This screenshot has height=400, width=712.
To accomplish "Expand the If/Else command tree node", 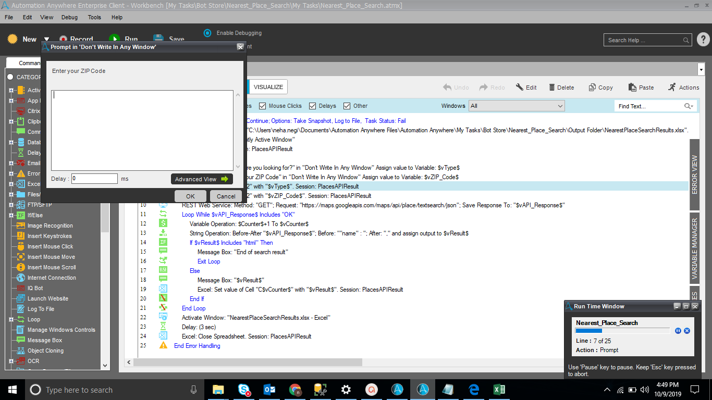I will 11,215.
